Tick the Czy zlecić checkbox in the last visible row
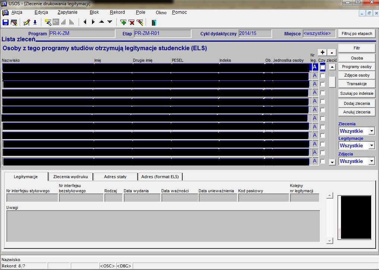 point(322,161)
